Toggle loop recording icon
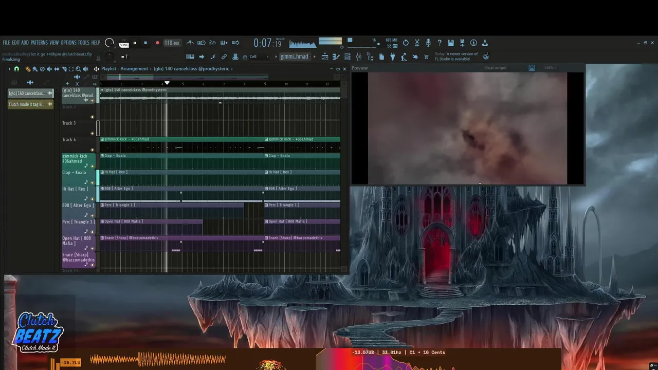 point(235,43)
